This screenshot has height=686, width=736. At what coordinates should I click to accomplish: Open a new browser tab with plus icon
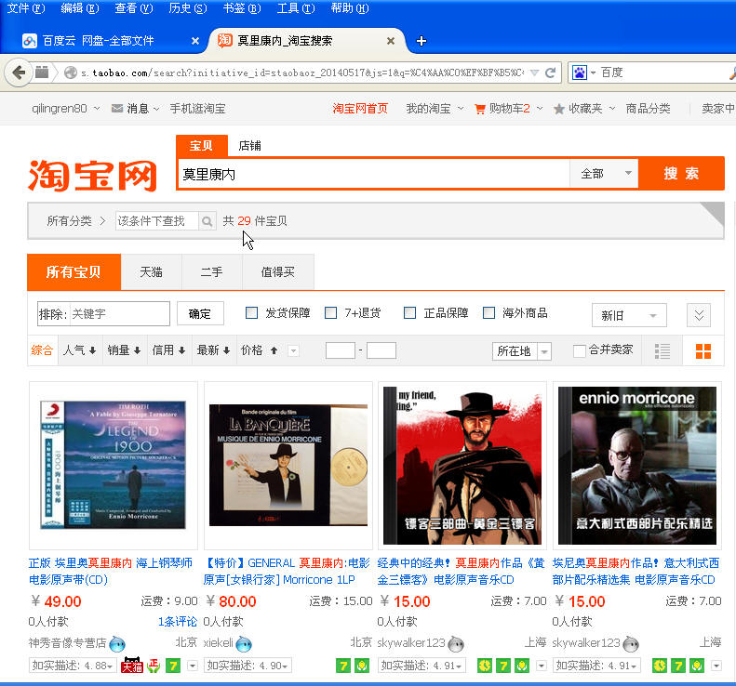click(422, 41)
